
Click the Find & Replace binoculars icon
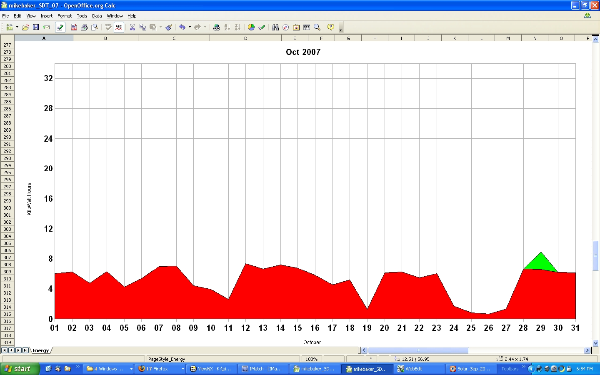pyautogui.click(x=275, y=27)
